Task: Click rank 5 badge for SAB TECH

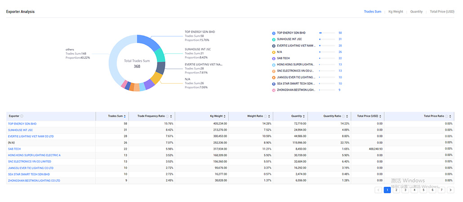Action: (274, 58)
